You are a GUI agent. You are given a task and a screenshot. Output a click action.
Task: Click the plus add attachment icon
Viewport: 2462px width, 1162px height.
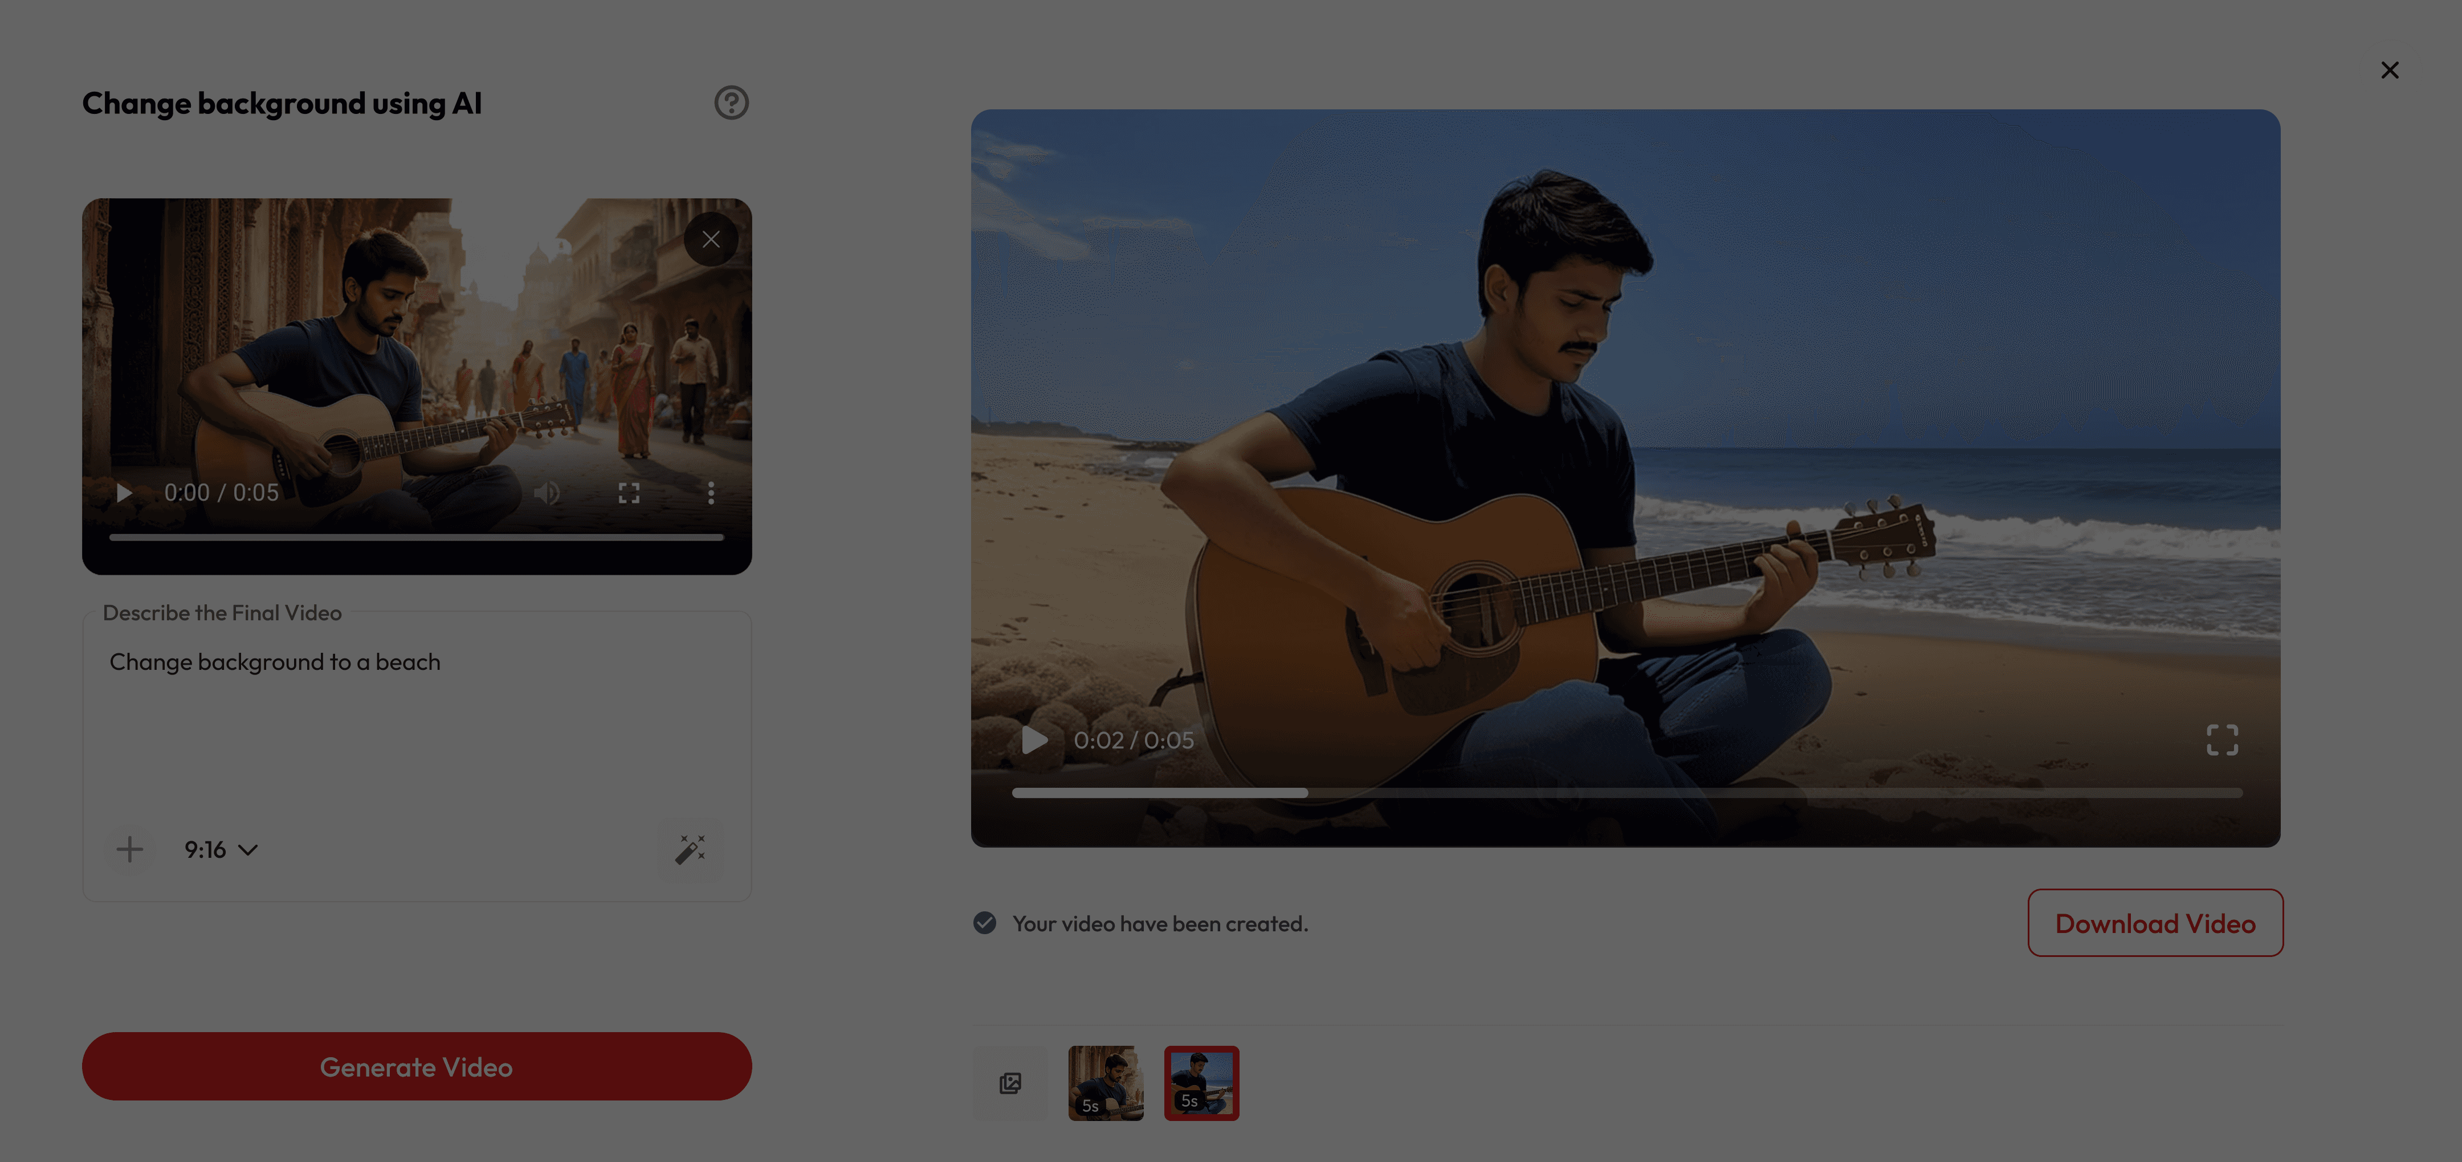[130, 849]
